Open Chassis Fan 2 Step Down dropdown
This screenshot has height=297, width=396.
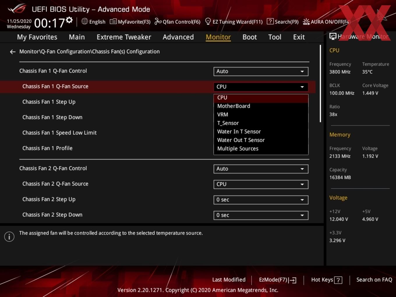261,215
